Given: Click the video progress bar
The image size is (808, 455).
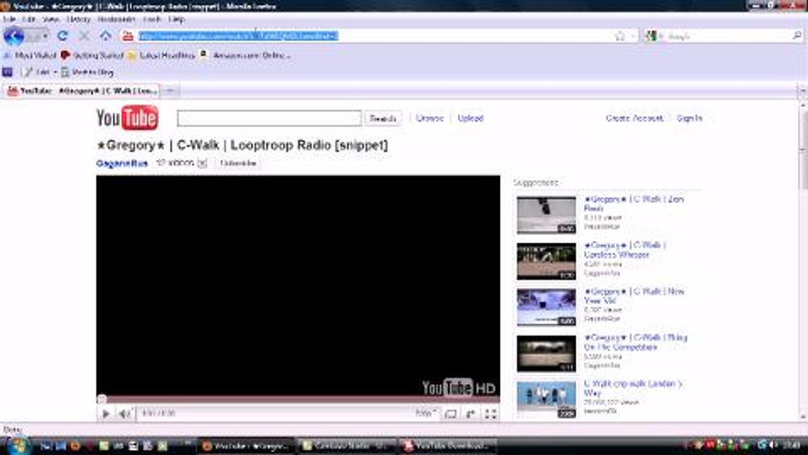Looking at the screenshot, I should tap(298, 399).
